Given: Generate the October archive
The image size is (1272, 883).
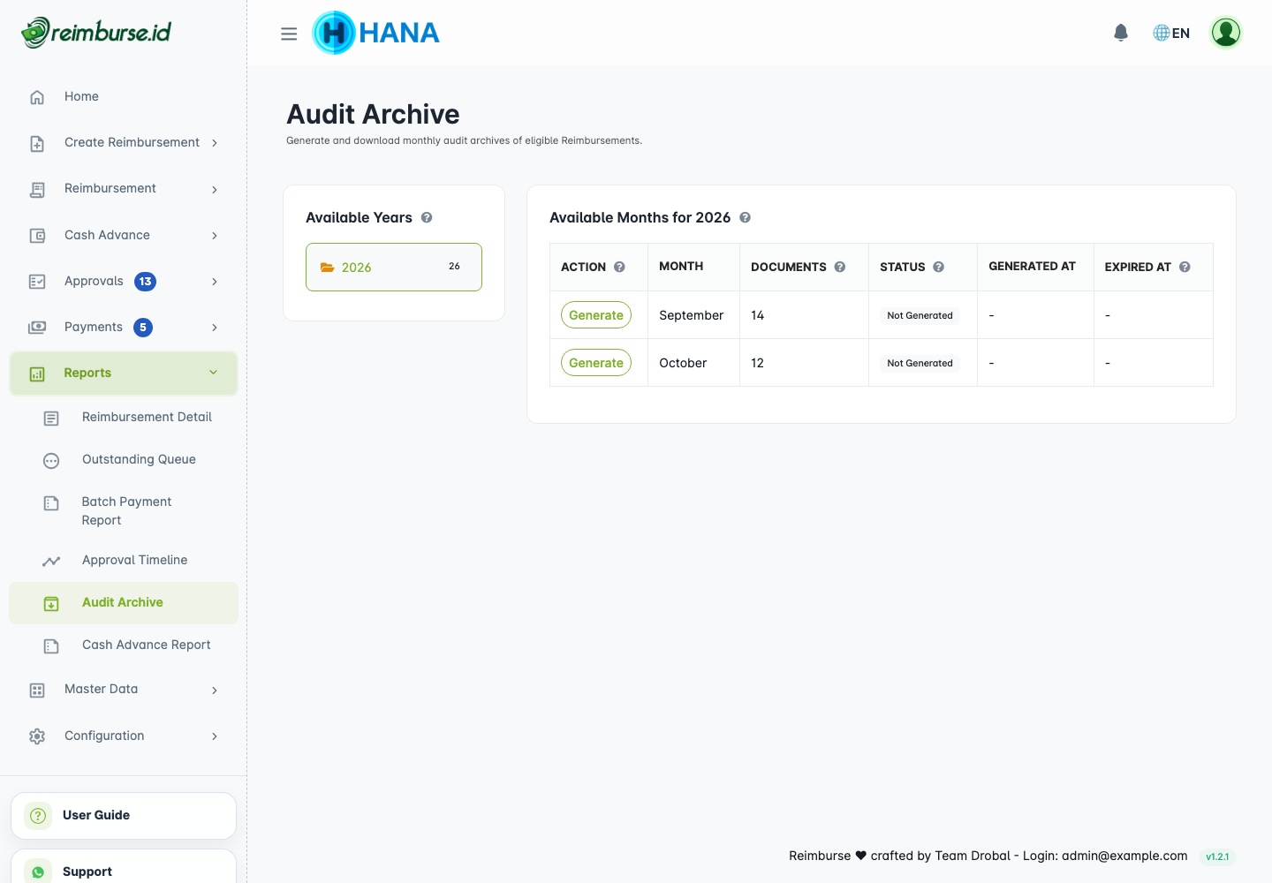Looking at the screenshot, I should coord(596,363).
